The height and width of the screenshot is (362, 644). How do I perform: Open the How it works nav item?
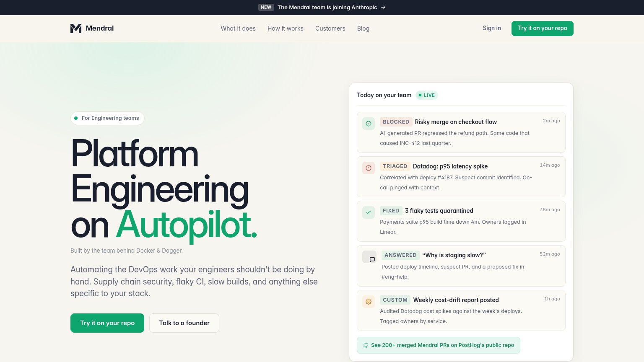[286, 28]
